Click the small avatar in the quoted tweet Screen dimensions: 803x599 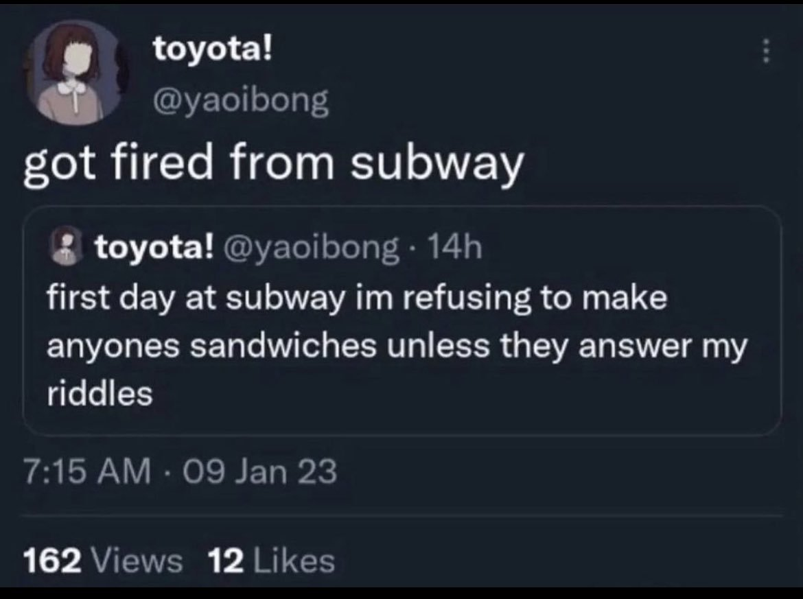click(65, 246)
